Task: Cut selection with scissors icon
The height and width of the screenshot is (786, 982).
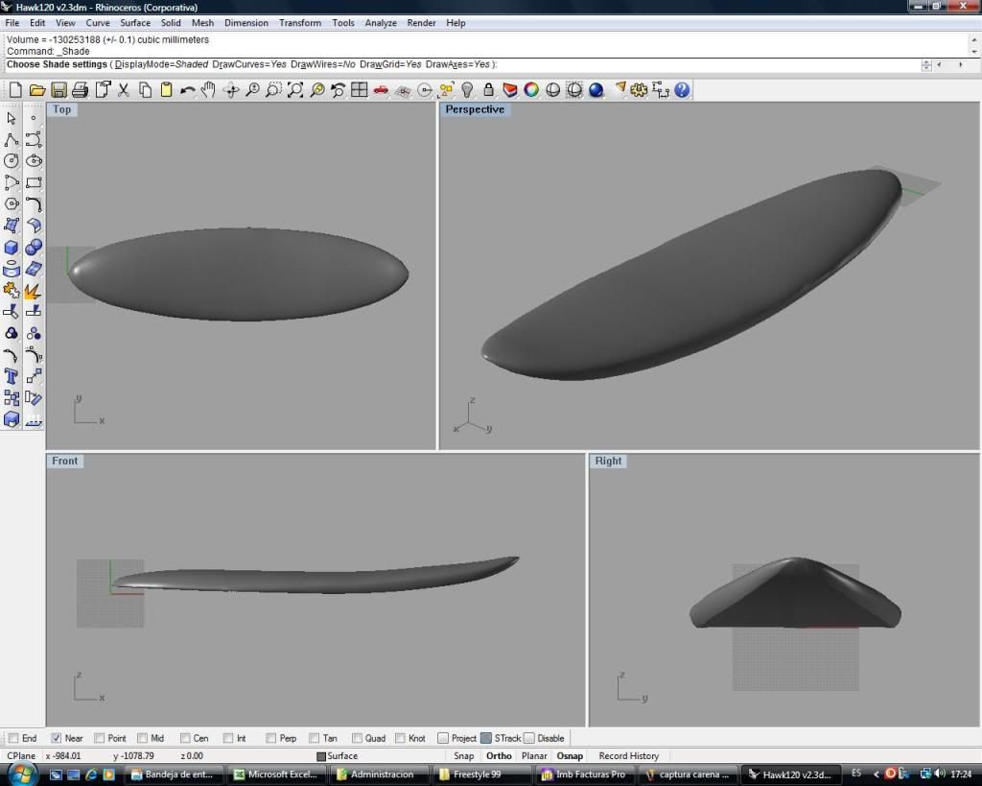Action: [124, 90]
